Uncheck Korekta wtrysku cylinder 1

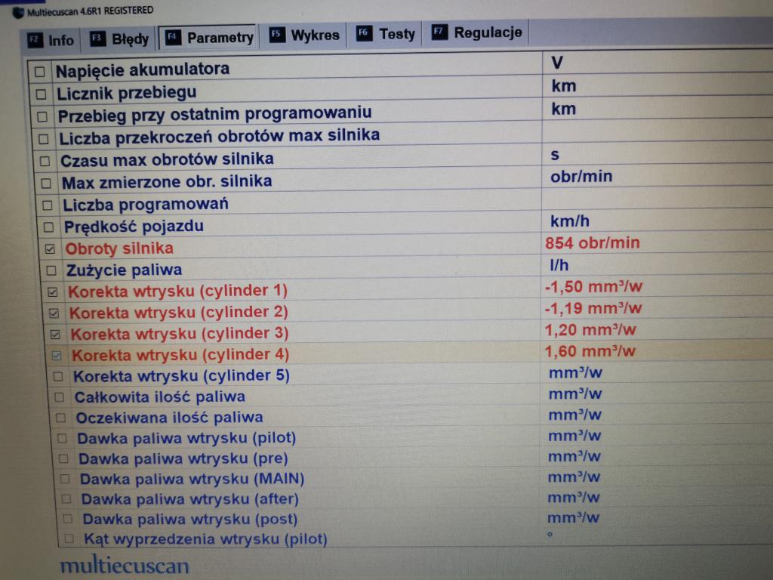pos(53,292)
